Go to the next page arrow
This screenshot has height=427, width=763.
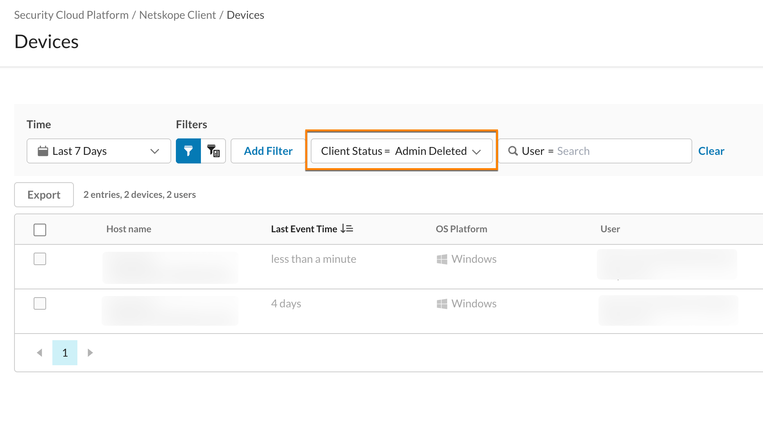point(90,353)
